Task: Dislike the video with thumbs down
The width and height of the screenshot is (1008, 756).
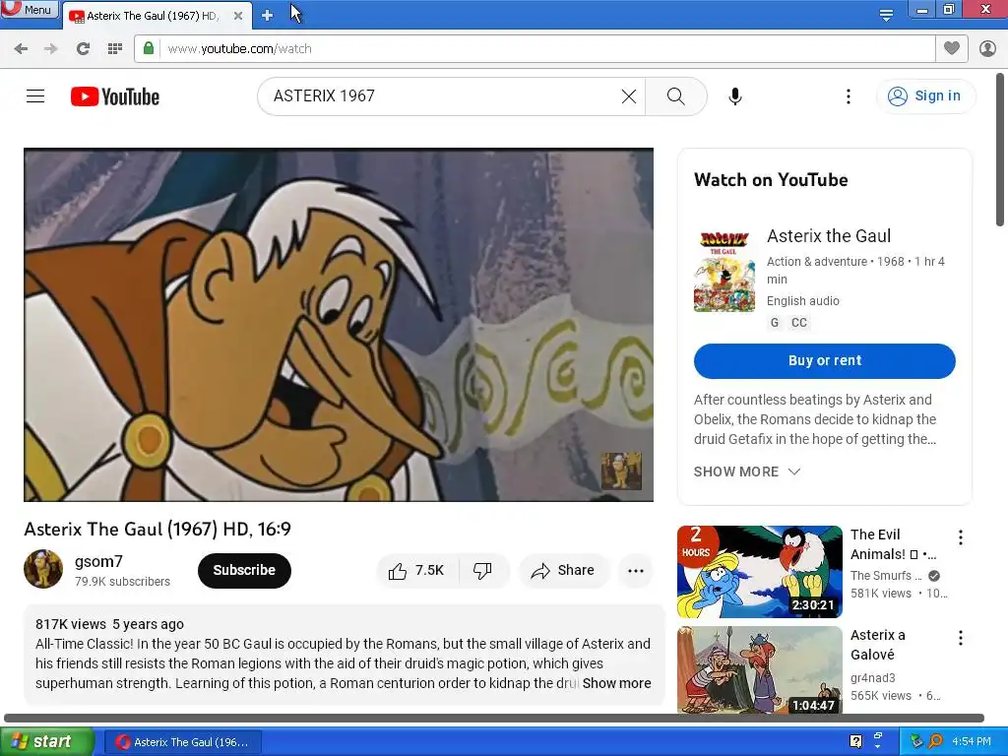Action: [x=482, y=570]
